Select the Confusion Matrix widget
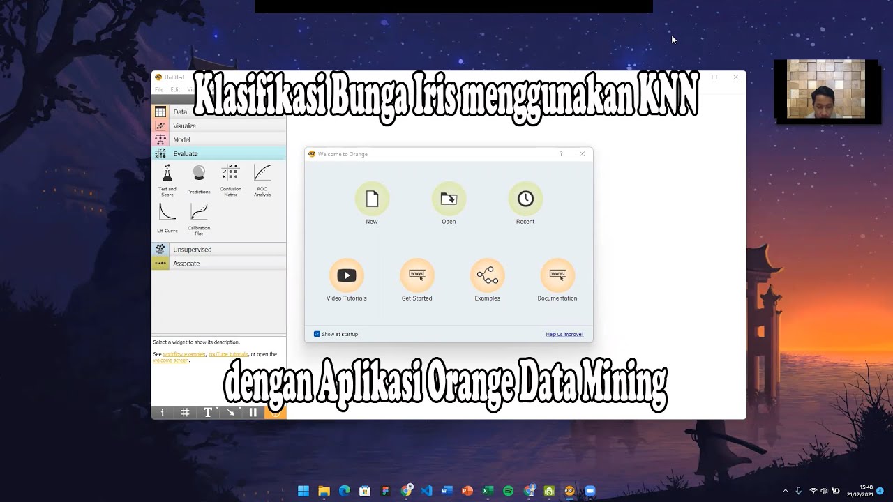The height and width of the screenshot is (502, 893). (x=230, y=181)
